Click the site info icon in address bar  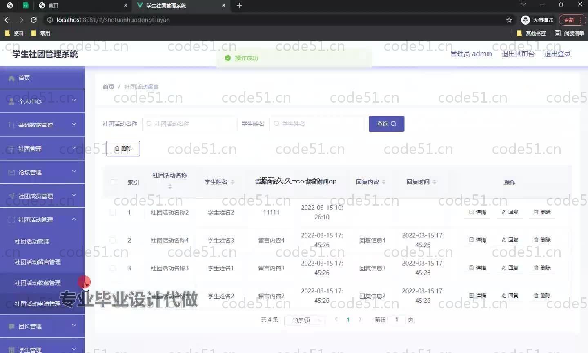pos(50,20)
